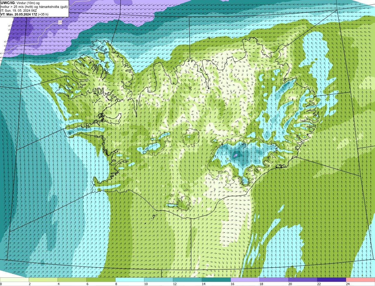Click the pink legend swatch above 24 m/s
375x286 pixels.
point(361,280)
